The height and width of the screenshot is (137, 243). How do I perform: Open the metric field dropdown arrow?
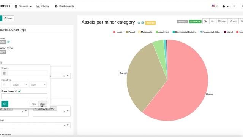tap(26, 111)
